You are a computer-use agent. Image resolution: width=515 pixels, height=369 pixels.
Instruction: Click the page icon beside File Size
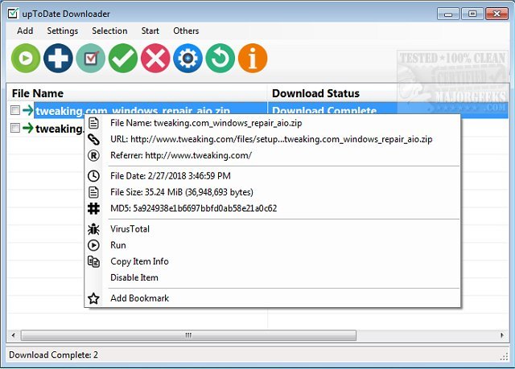point(93,192)
